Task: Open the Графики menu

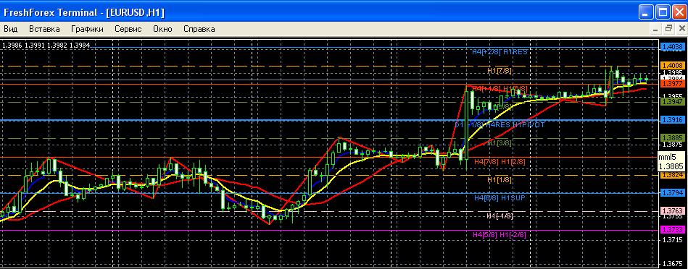Action: pos(87,30)
